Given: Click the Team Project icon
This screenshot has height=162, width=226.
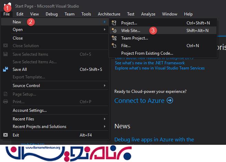Looking at the screenshot, I should point(114,38).
